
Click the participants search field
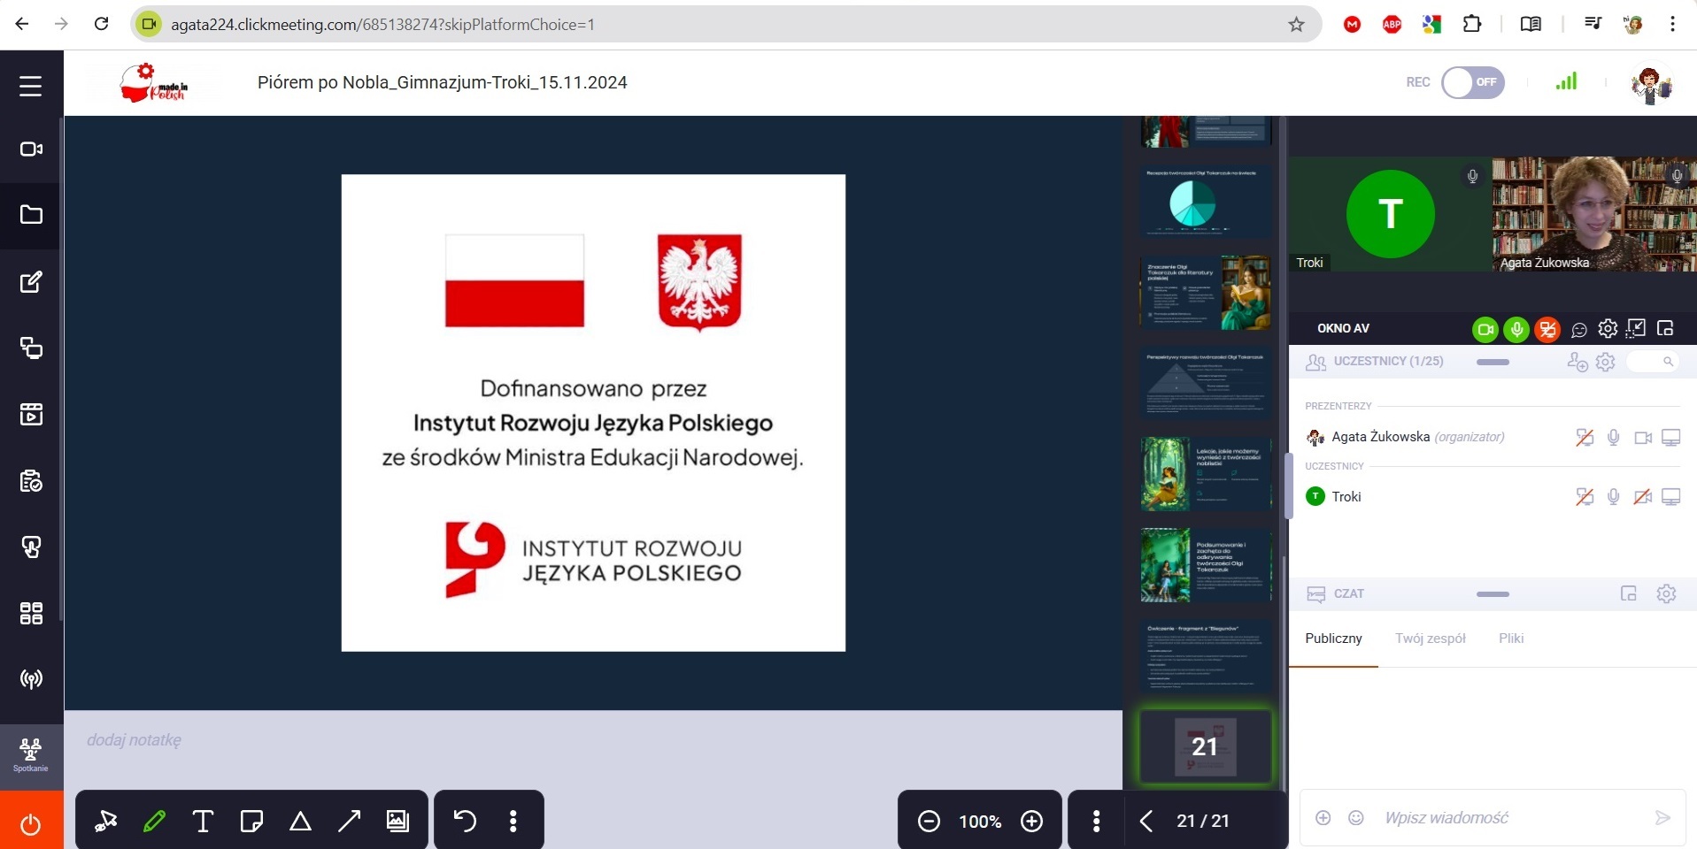click(x=1653, y=362)
